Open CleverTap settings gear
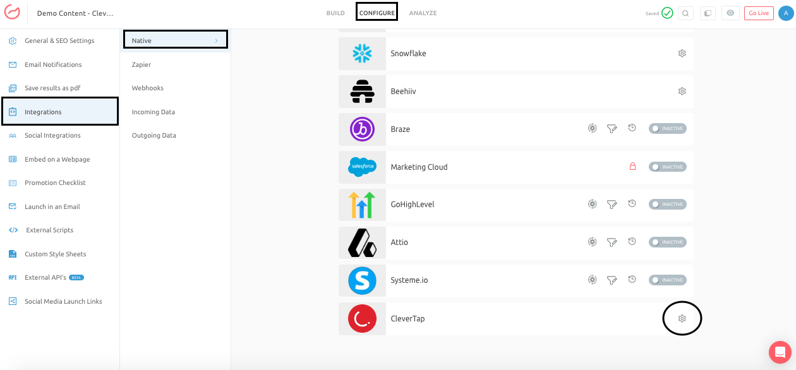Image resolution: width=796 pixels, height=370 pixels. (x=682, y=319)
